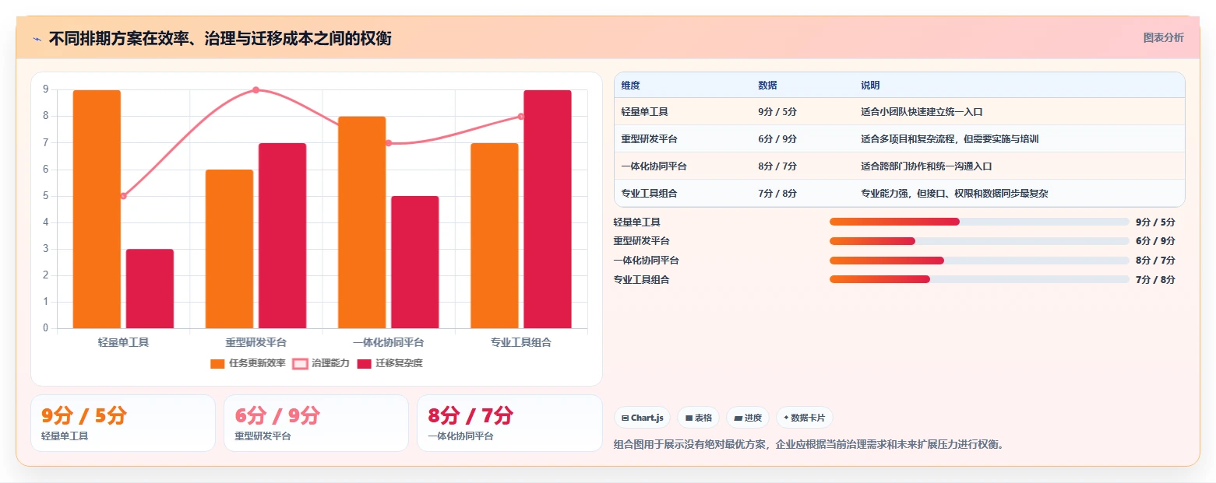This screenshot has height=483, width=1216.
Task: Click the orange bar for 重型研发平台
Action: (x=229, y=249)
